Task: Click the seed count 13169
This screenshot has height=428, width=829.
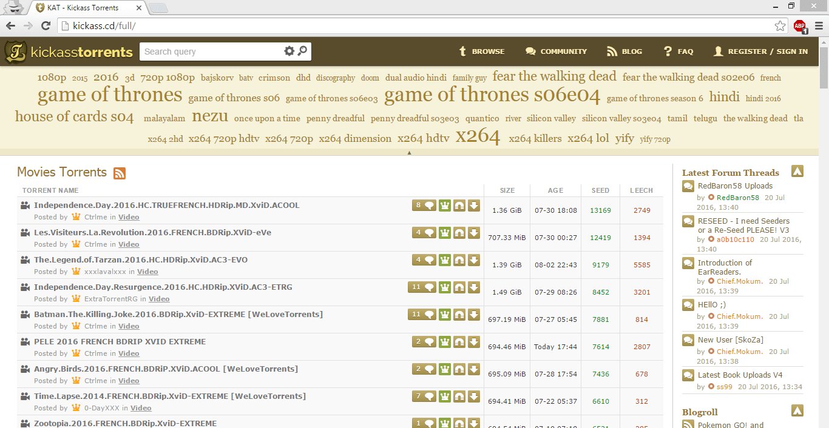Action: coord(600,210)
